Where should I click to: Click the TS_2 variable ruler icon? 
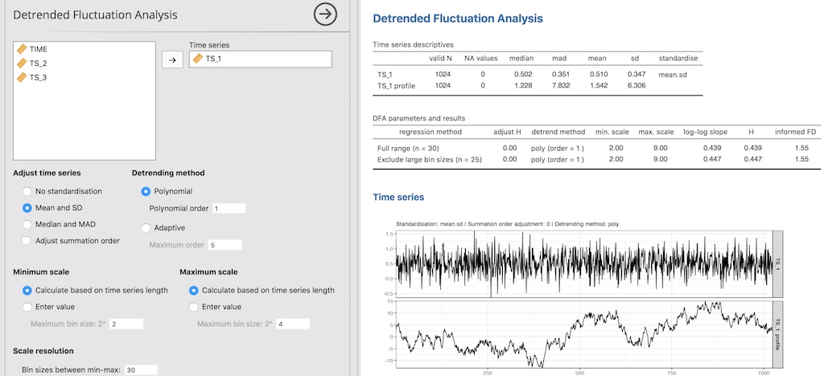coord(22,63)
